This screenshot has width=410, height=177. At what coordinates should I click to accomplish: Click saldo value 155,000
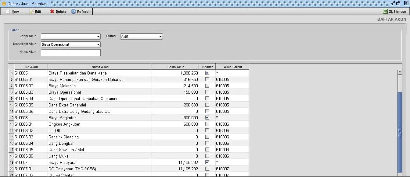pyautogui.click(x=191, y=92)
